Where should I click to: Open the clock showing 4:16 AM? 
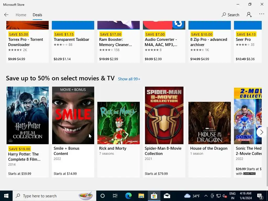click(x=245, y=196)
